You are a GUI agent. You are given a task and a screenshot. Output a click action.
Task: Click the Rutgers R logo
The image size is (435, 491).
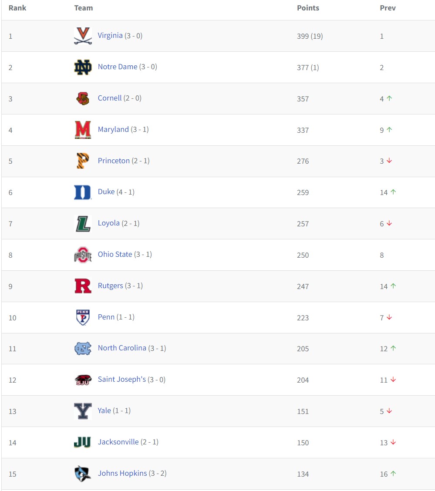[x=83, y=286]
